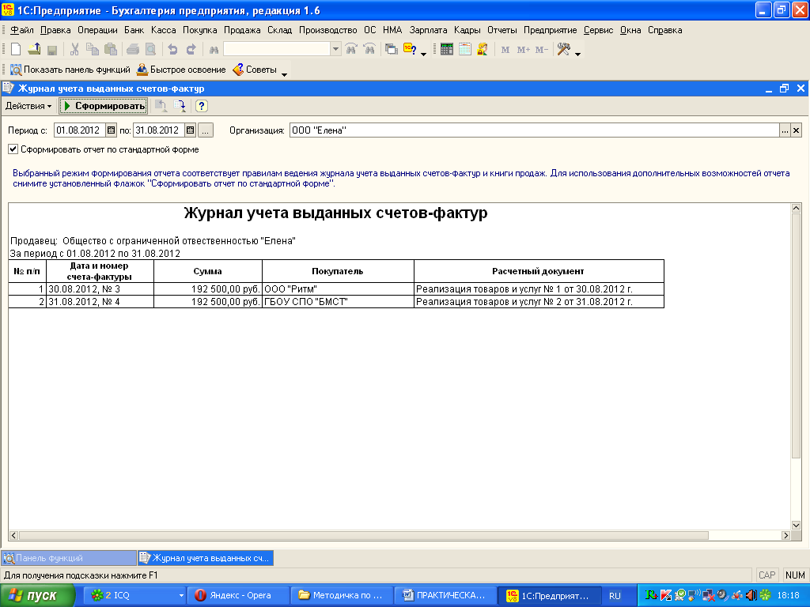Click the M memory button
The height and width of the screenshot is (607, 810).
pos(505,50)
